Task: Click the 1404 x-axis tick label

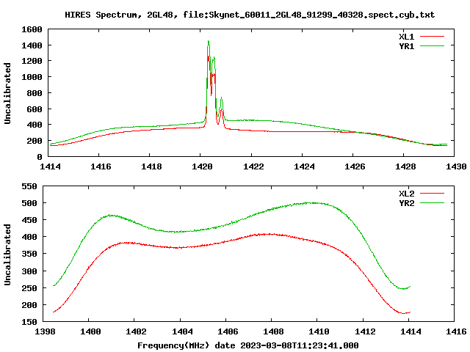Action: coord(182,331)
